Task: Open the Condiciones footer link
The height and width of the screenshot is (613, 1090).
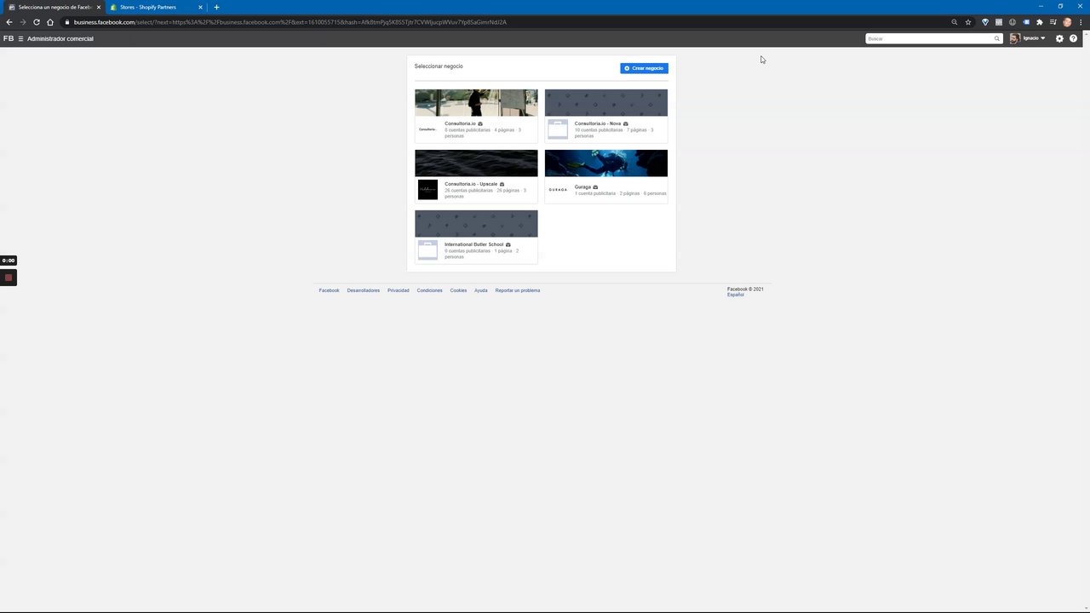Action: pyautogui.click(x=430, y=290)
